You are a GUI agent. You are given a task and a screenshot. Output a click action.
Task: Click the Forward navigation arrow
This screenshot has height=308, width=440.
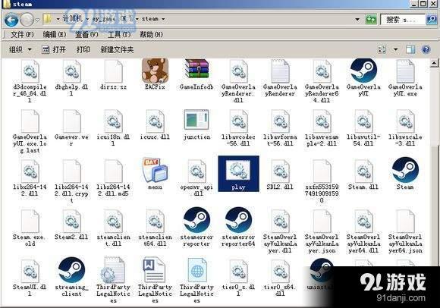coord(27,20)
